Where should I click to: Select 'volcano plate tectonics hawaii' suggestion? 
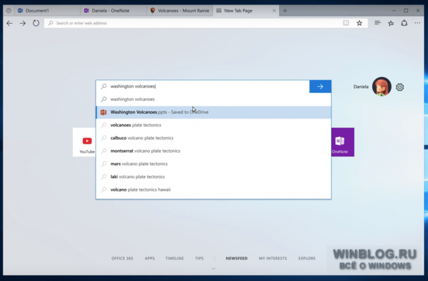coord(213,190)
